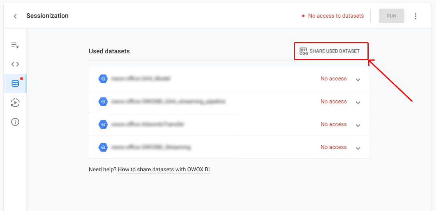436x211 pixels.
Task: Open How to share datasets with OWOX BI
Action: coord(164,169)
